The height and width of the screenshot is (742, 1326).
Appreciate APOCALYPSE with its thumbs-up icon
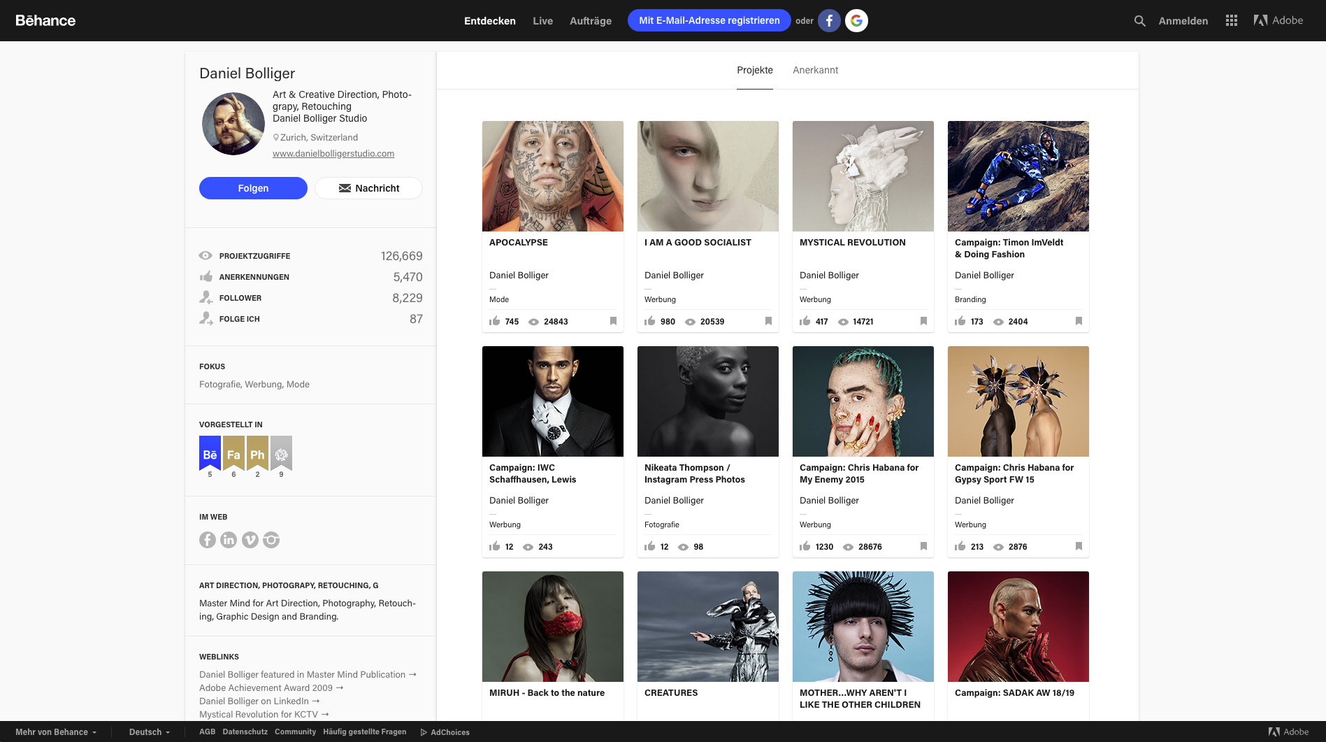[495, 321]
